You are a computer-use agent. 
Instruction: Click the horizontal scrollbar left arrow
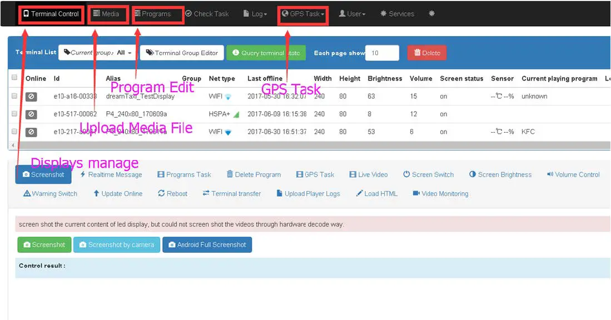click(x=13, y=145)
